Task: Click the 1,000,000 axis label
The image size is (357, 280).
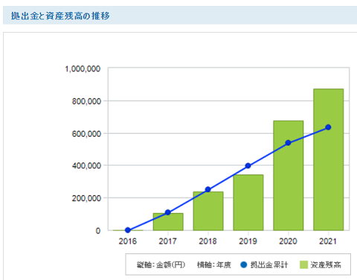Action: tap(83, 69)
